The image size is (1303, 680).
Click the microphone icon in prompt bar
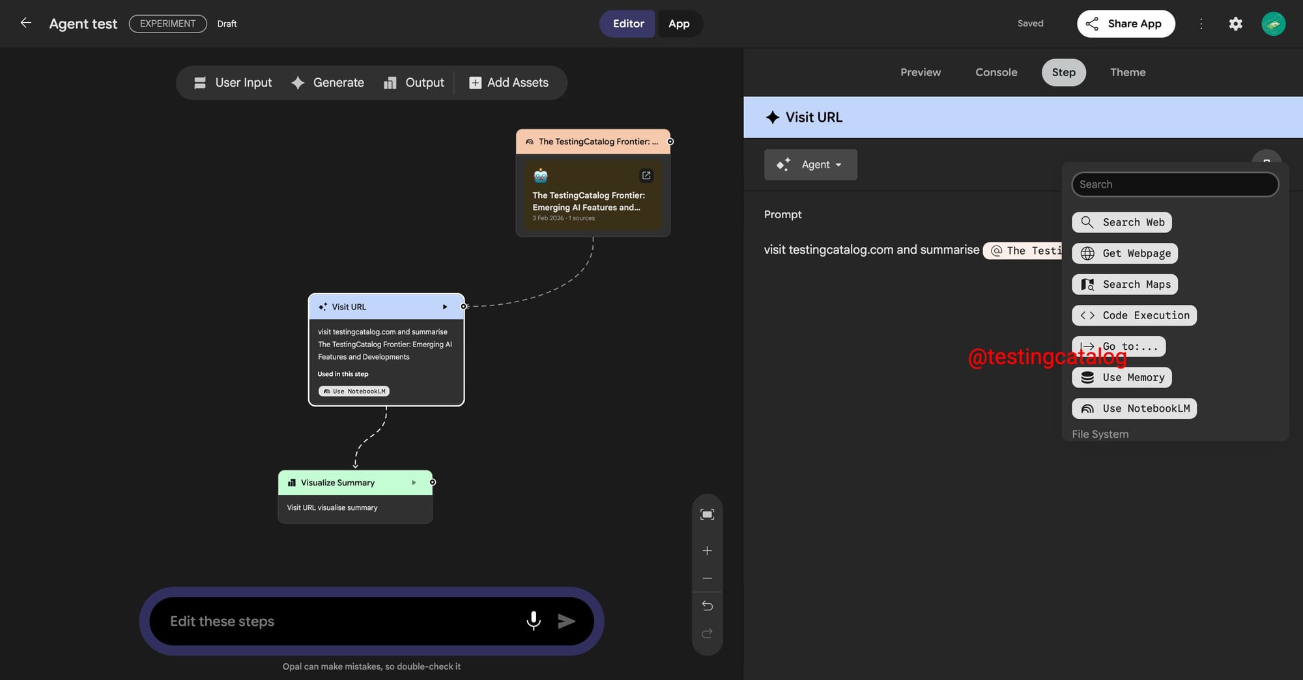pos(533,621)
